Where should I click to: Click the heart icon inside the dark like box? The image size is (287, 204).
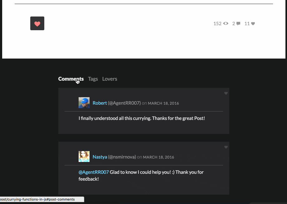click(37, 23)
